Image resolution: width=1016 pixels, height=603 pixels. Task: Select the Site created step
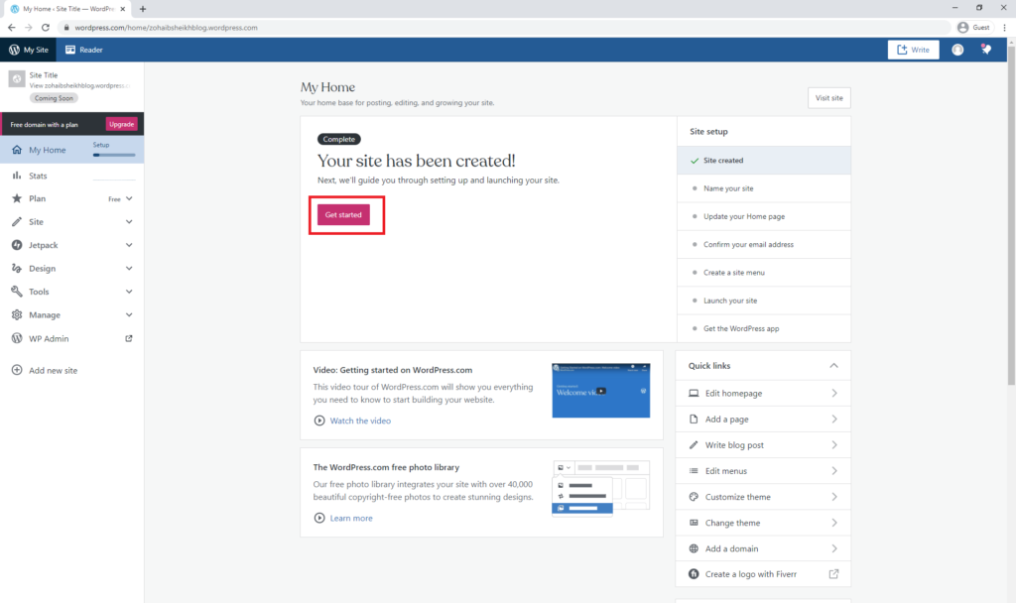[764, 160]
